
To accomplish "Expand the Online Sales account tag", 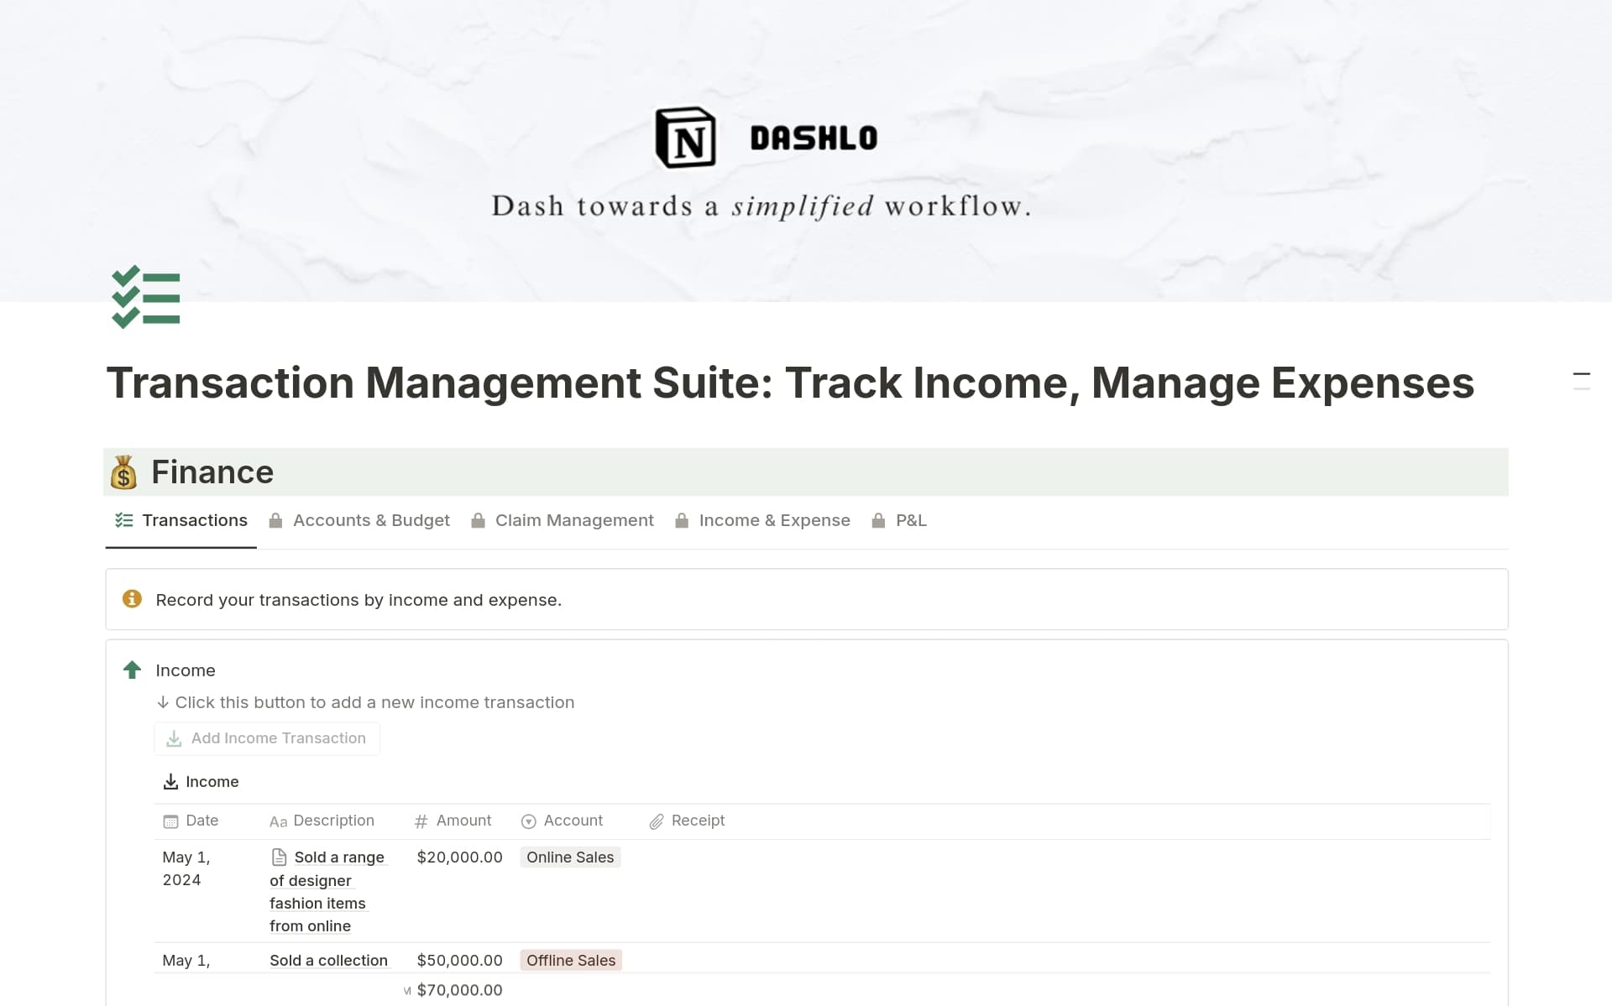I will [x=570, y=857].
